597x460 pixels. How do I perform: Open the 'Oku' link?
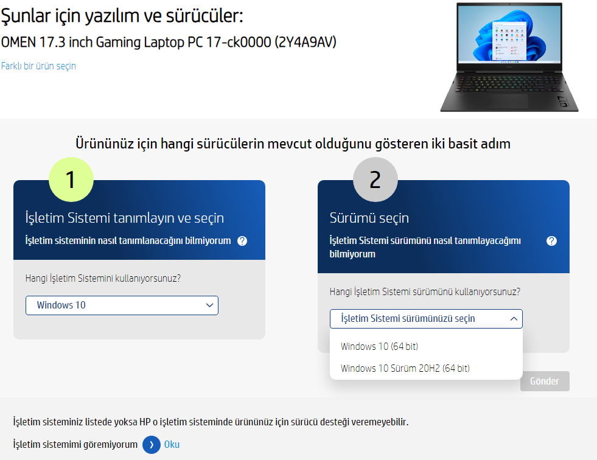(172, 445)
